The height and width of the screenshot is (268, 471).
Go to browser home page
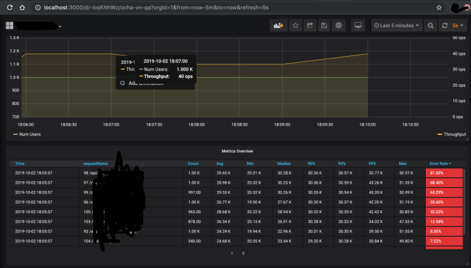(22, 7)
